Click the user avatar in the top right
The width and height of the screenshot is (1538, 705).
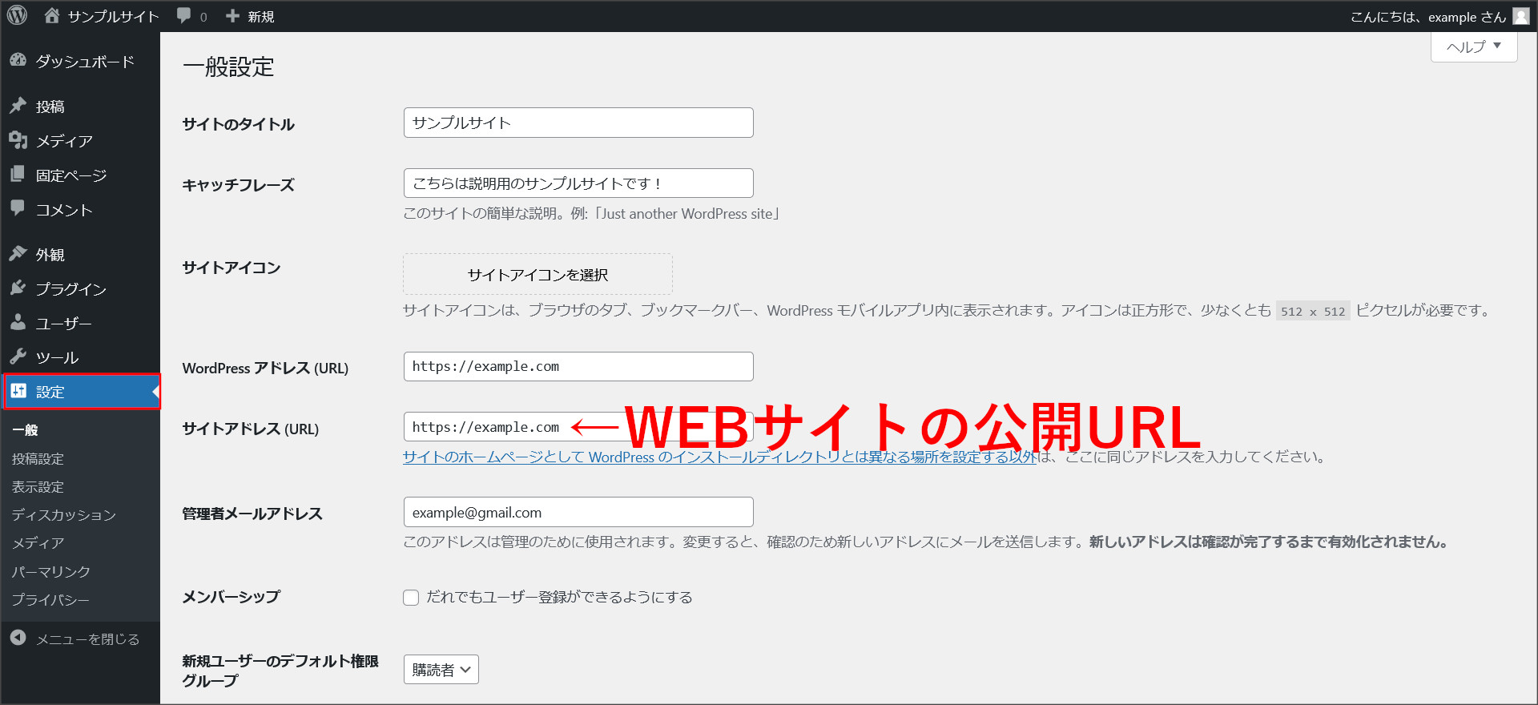(x=1520, y=16)
